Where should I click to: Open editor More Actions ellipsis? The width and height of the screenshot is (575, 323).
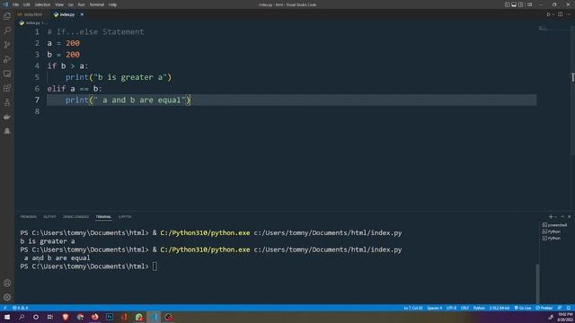pos(568,14)
